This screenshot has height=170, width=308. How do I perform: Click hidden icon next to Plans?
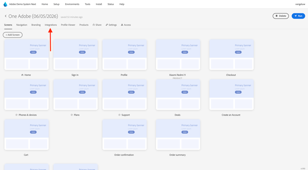pyautogui.click(x=72, y=115)
